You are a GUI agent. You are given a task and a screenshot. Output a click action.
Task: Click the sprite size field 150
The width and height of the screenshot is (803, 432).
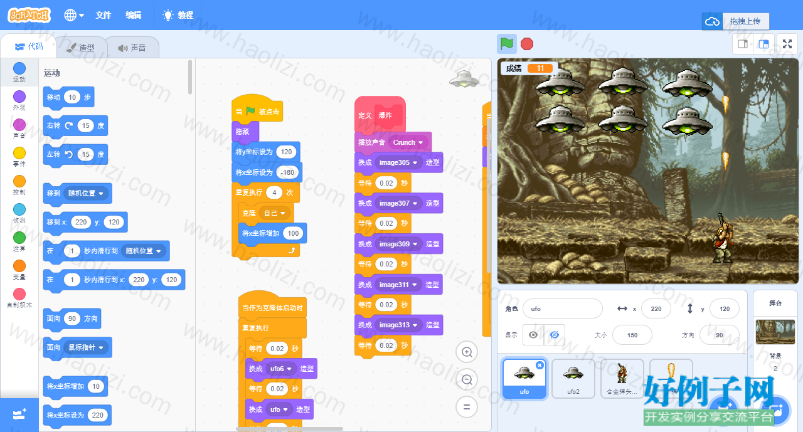click(x=632, y=335)
